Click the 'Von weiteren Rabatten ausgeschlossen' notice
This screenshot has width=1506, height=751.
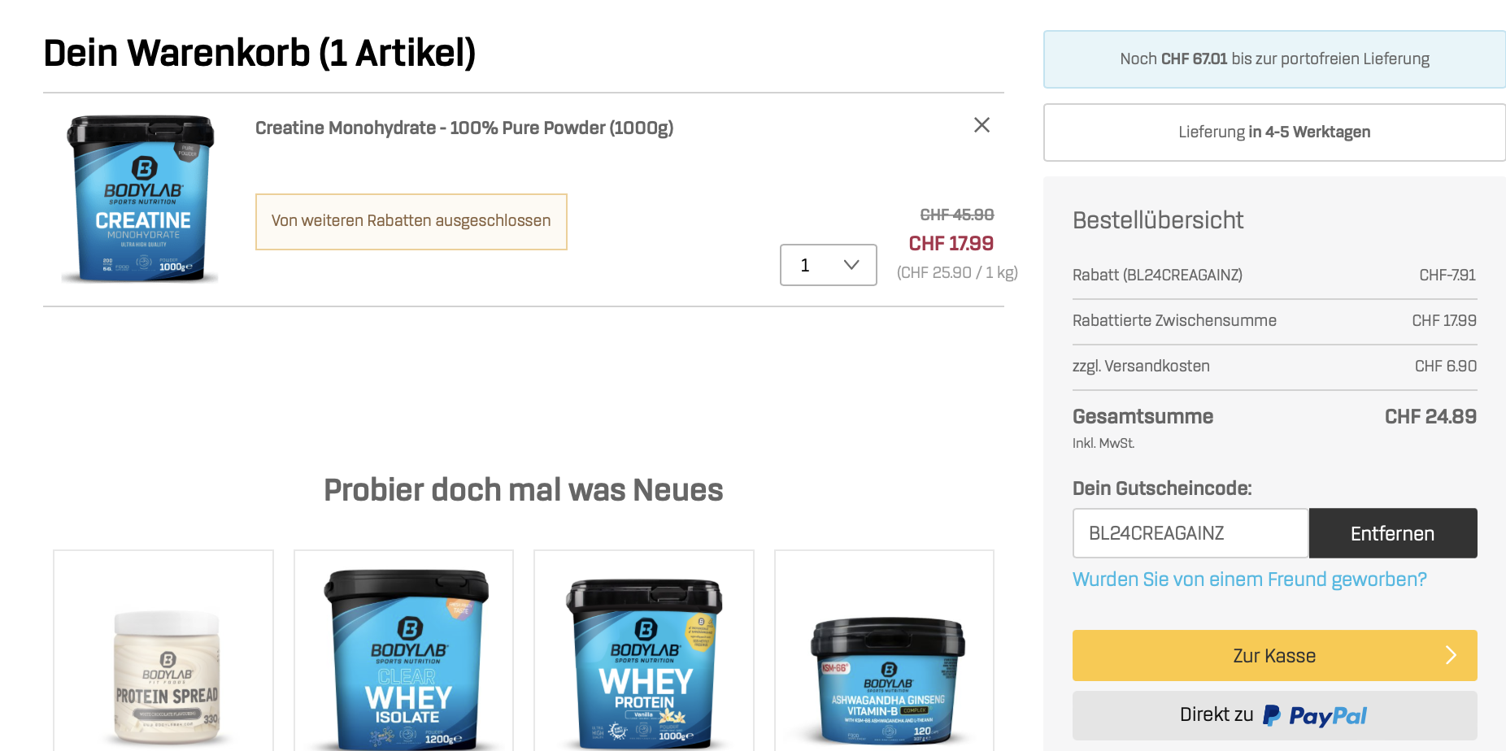pyautogui.click(x=411, y=221)
